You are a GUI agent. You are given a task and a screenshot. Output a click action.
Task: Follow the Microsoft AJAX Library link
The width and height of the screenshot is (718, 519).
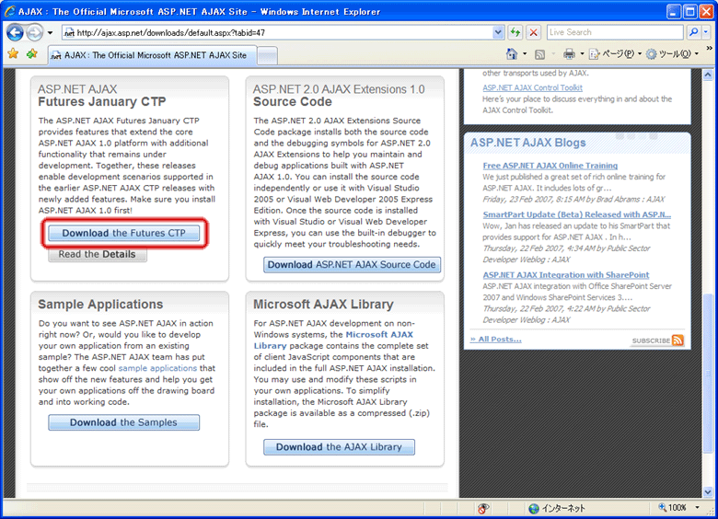tap(333, 340)
